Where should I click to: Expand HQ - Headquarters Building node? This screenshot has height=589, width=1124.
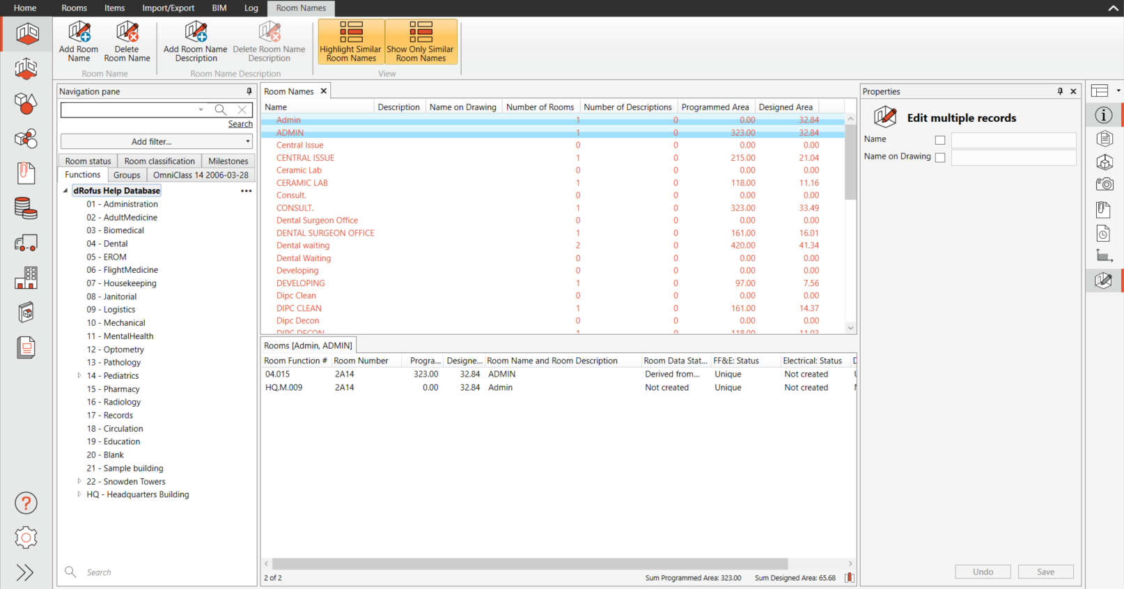click(x=79, y=494)
